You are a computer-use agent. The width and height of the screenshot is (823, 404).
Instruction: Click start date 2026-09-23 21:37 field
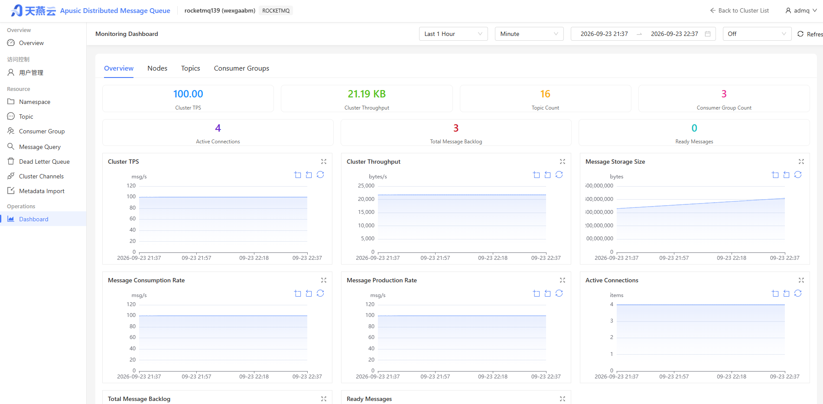coord(604,34)
